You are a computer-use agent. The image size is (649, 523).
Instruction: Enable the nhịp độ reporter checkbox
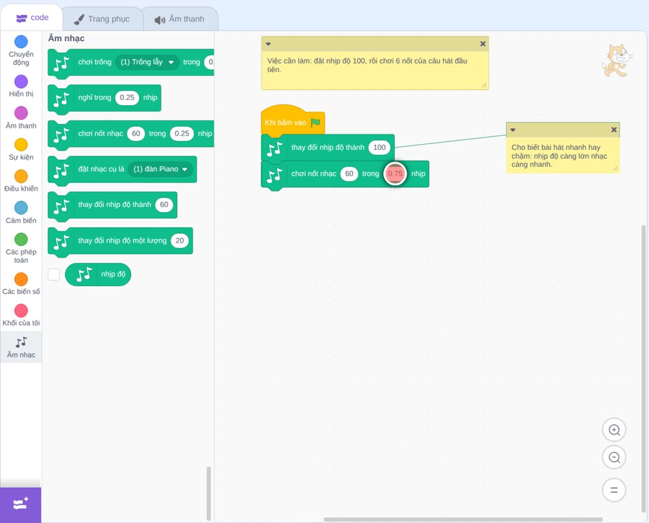[x=54, y=274]
